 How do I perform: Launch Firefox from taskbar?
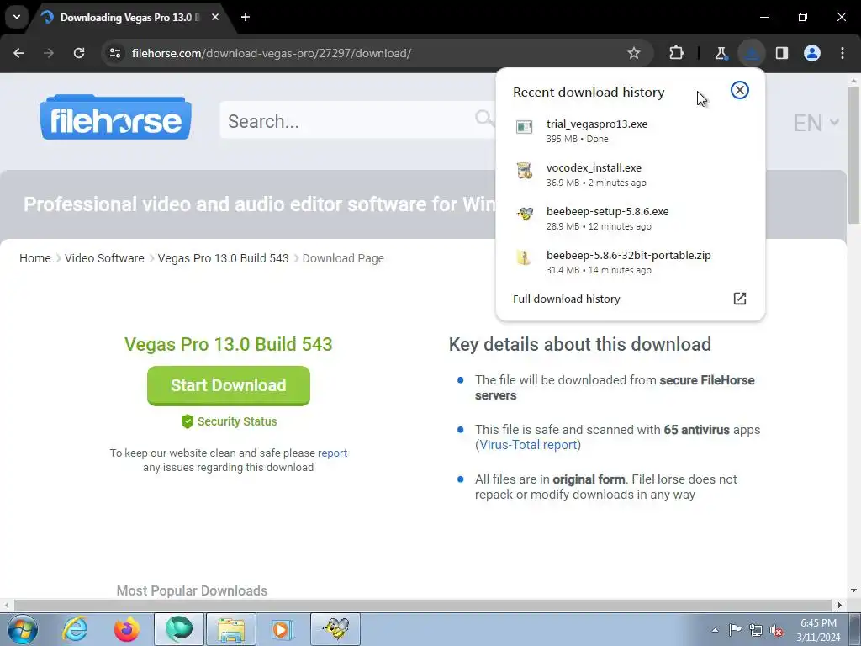click(x=127, y=629)
